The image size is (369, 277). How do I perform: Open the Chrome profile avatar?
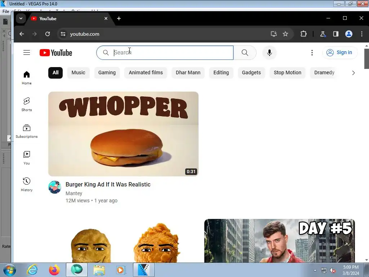(349, 34)
